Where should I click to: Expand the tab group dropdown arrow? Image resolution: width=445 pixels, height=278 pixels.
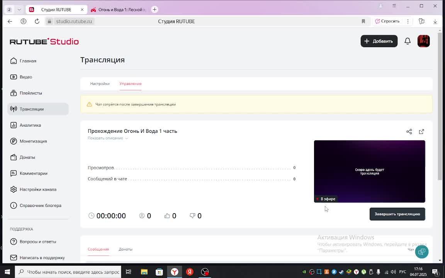click(x=19, y=10)
